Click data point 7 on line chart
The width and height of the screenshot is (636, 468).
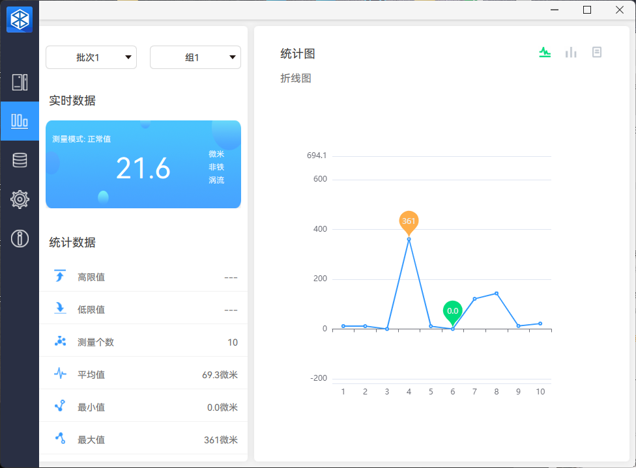[474, 299]
